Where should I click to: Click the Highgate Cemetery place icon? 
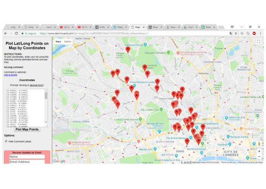(x=168, y=52)
